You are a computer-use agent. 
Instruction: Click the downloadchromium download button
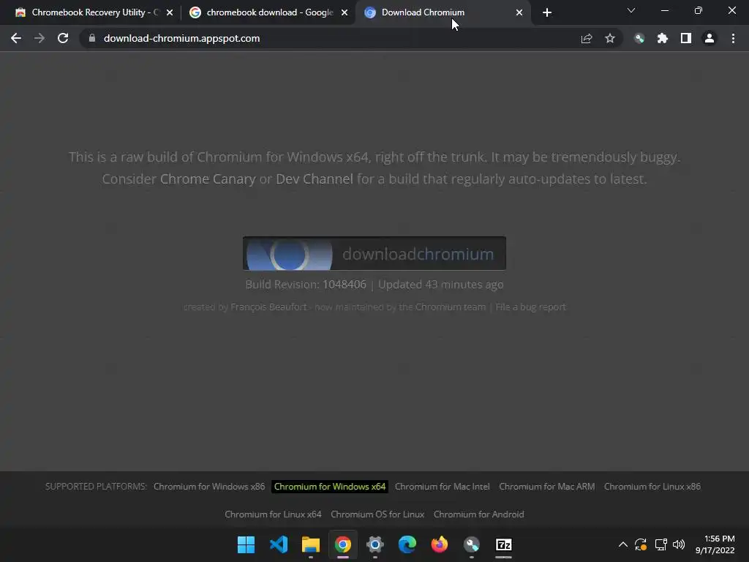(374, 253)
